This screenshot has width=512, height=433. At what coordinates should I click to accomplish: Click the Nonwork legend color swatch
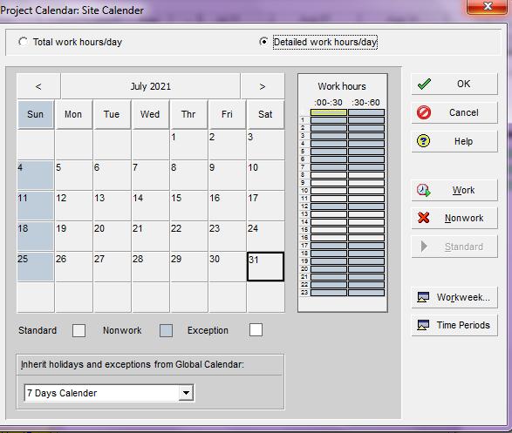click(x=166, y=330)
